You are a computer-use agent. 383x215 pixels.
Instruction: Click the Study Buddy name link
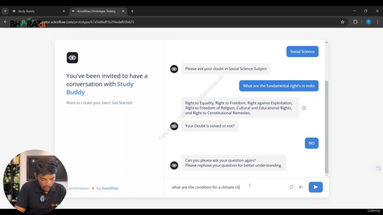100,88
